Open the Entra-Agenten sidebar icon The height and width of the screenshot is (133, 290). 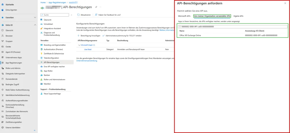coord(3,10)
